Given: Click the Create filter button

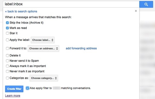Looking at the screenshot, I should tap(14, 89).
